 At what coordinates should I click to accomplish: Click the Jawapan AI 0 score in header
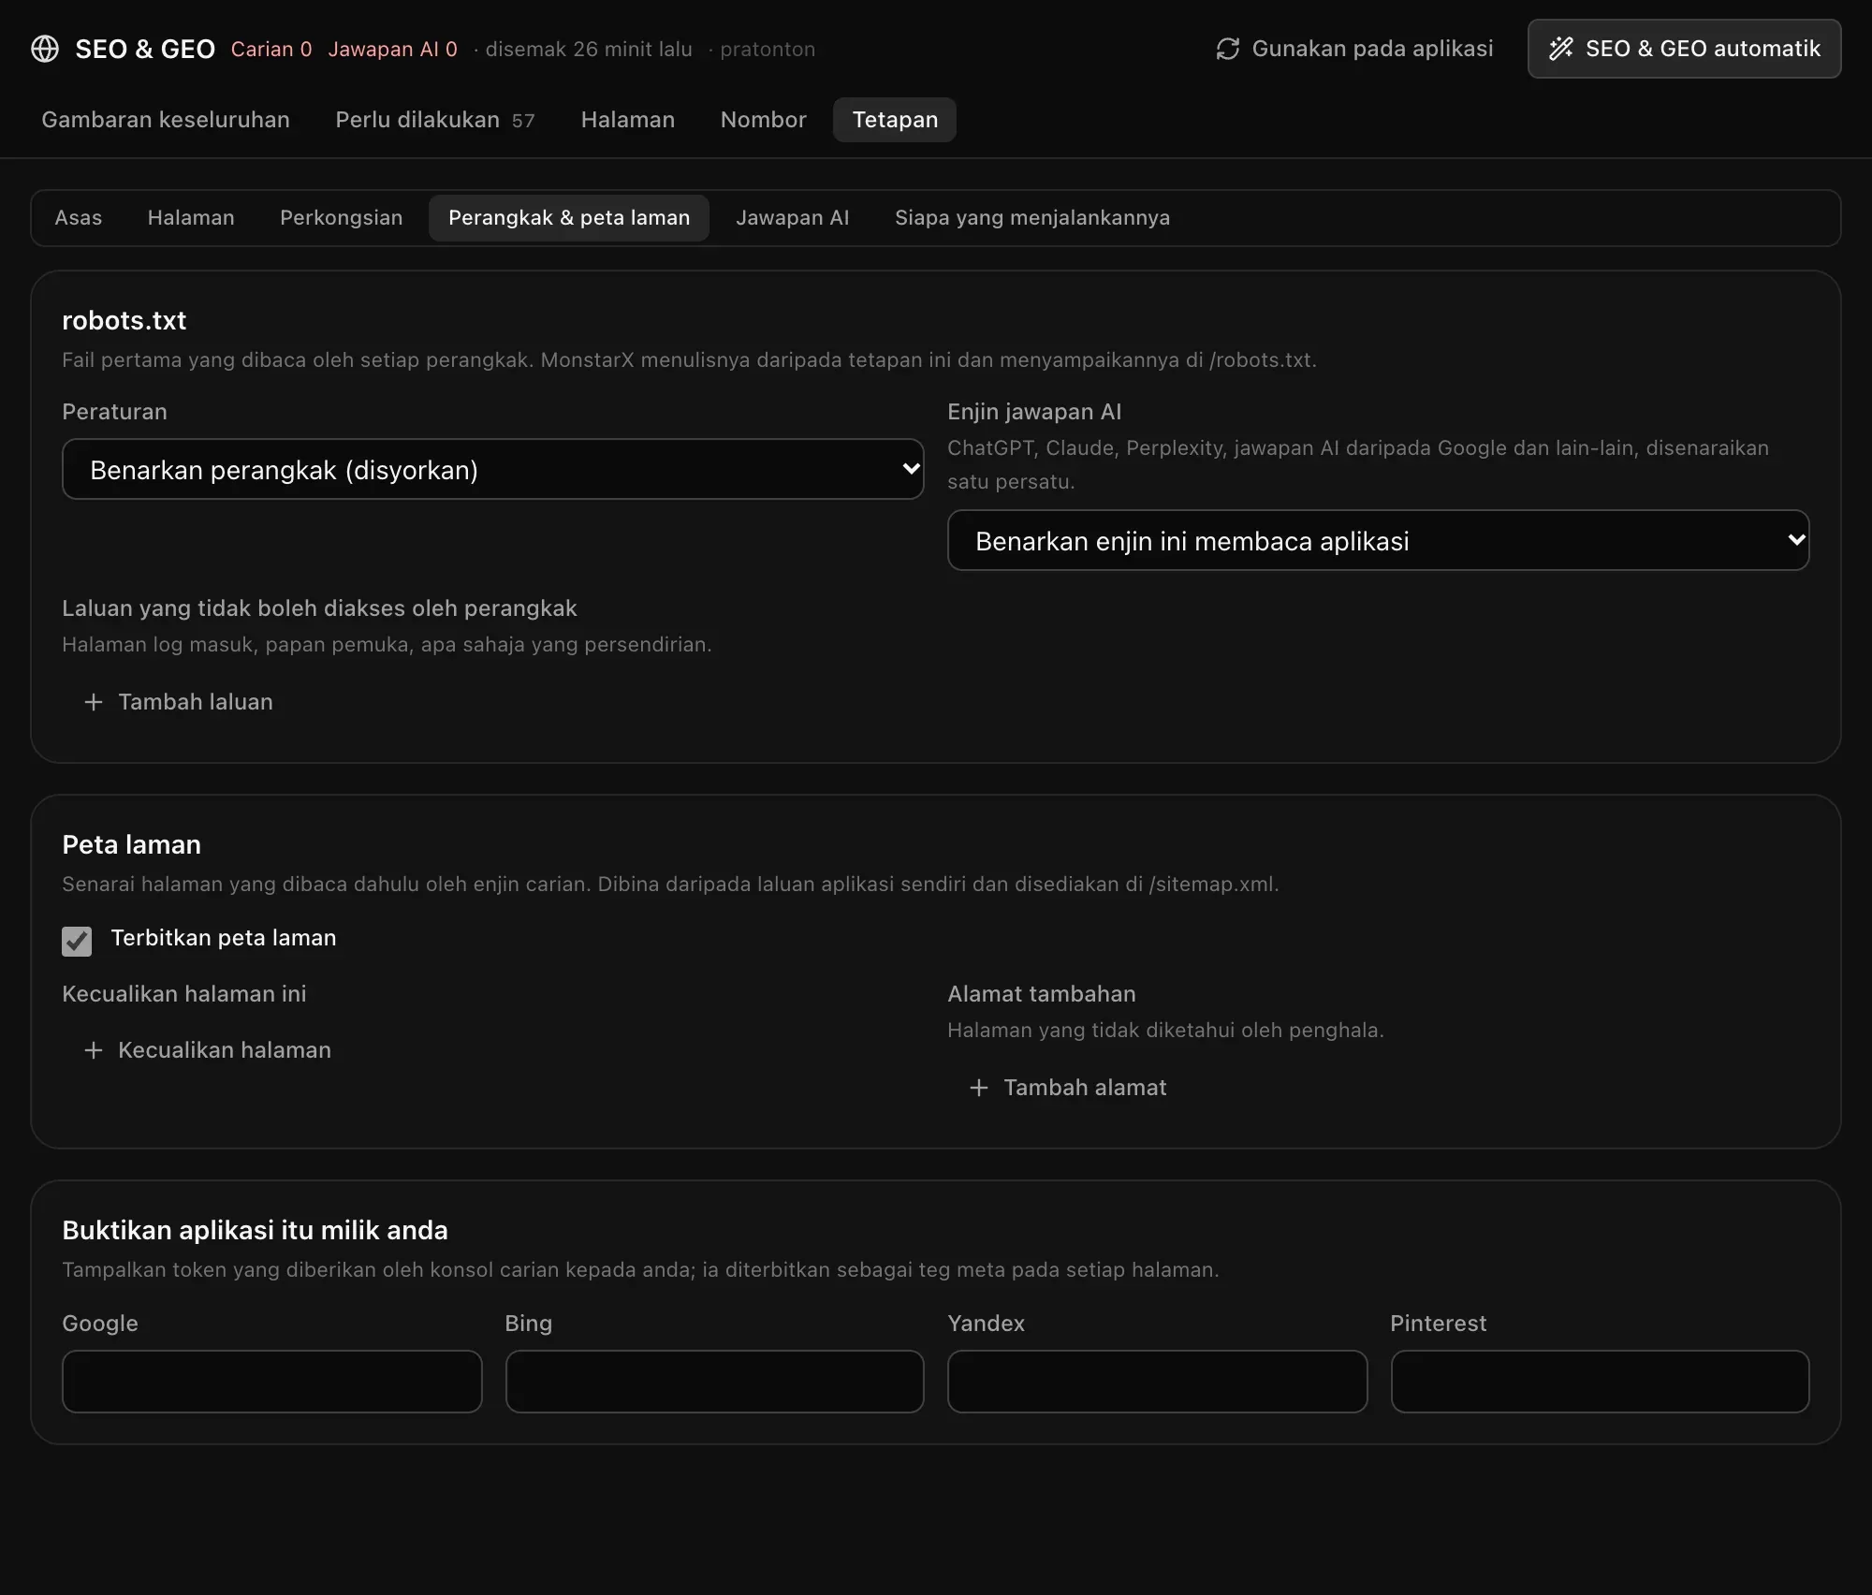(393, 50)
